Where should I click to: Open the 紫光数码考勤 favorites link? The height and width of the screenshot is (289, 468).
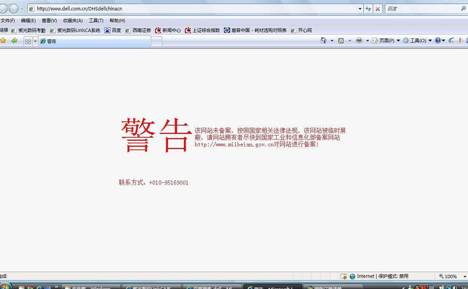pos(28,30)
